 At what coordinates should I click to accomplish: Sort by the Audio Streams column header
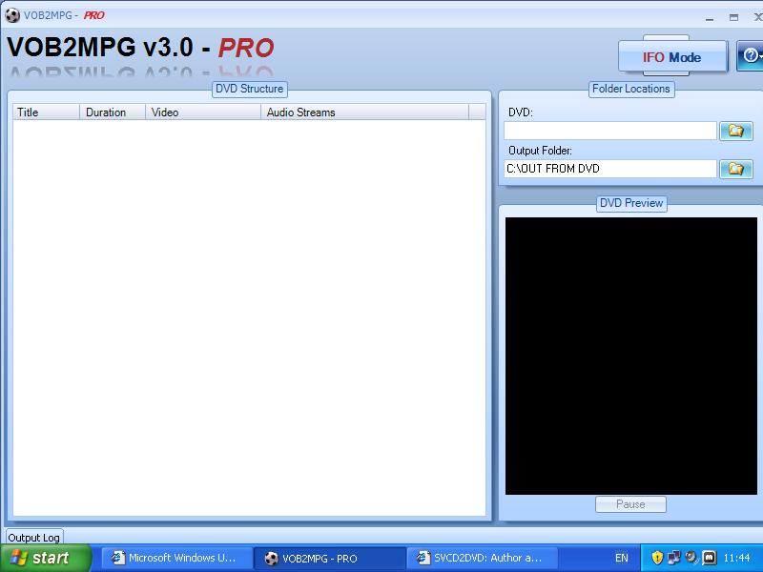click(365, 112)
